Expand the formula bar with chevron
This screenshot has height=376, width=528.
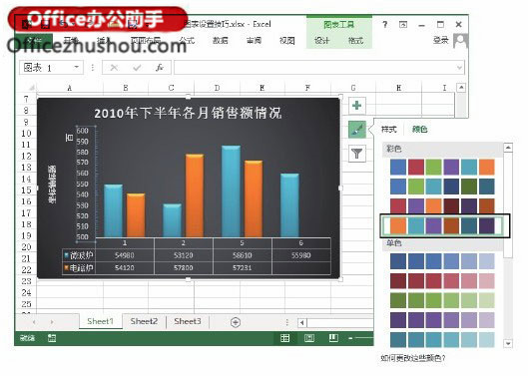click(x=460, y=68)
